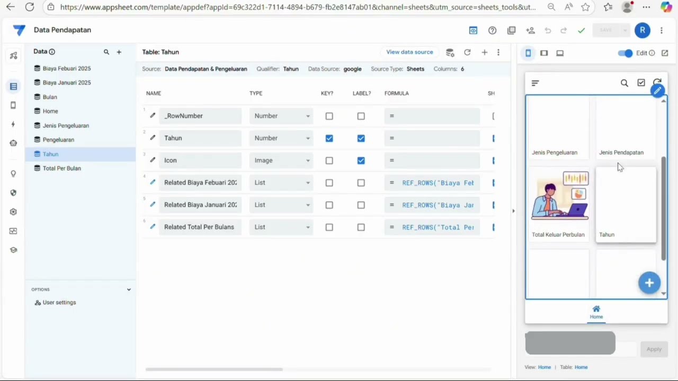Check LABEL for _RowNumber column
Viewport: 678px width, 381px height.
[361, 116]
